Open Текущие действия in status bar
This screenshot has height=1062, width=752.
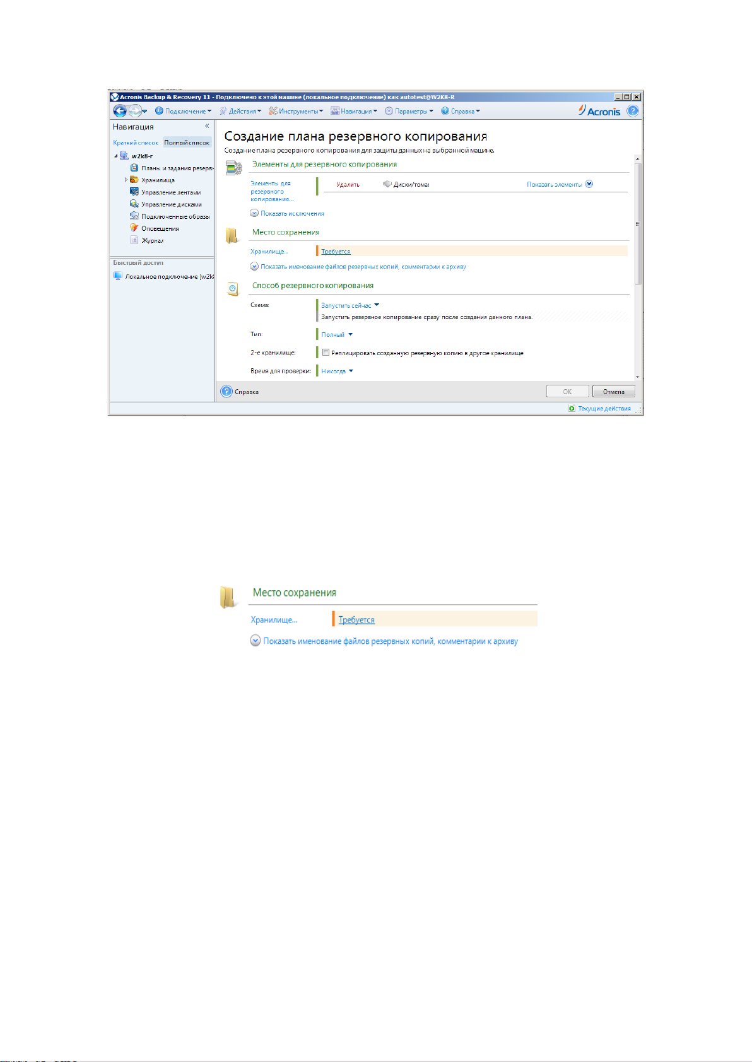(x=604, y=409)
